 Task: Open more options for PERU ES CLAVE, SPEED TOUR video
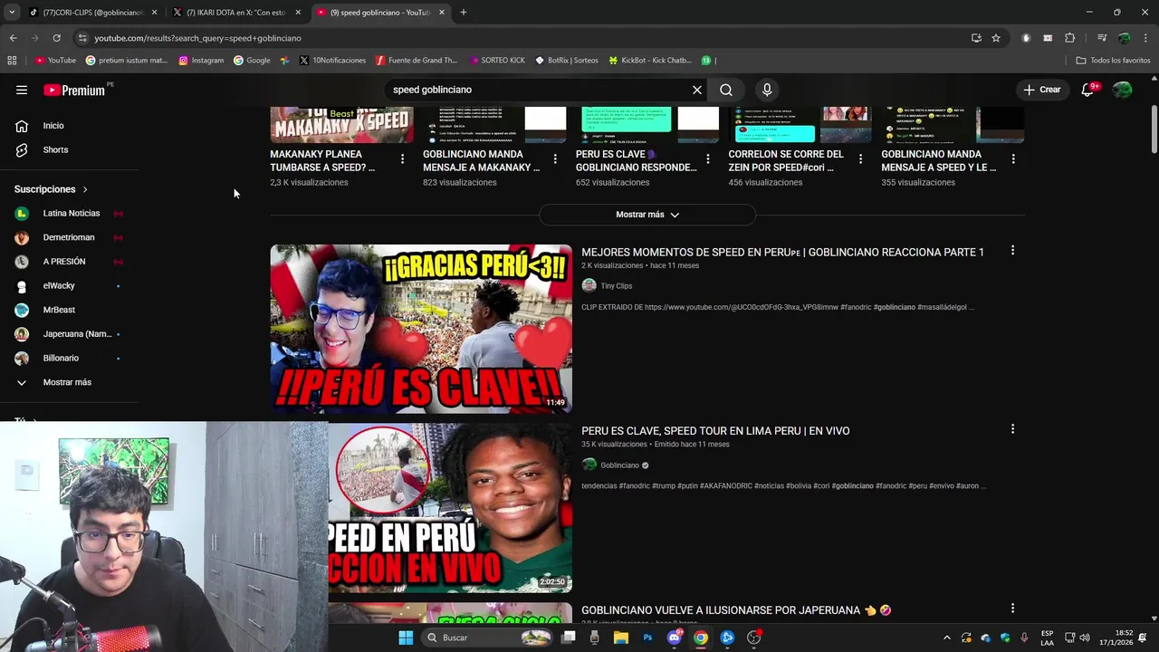point(1012,429)
